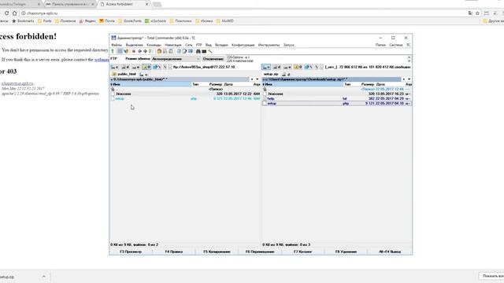Follow the webmaster link on the error page
504x283 pixels.
102,60
